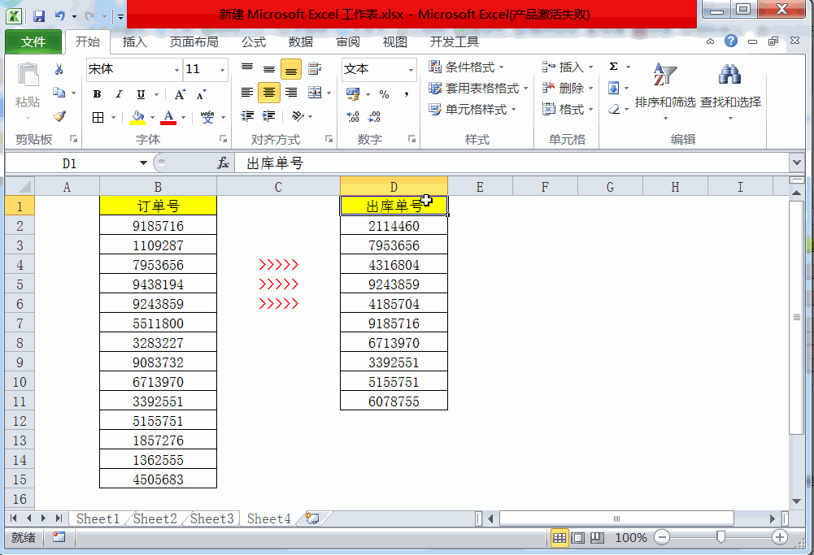814x555 pixels.
Task: Open the number format dropdown (文本)
Action: point(411,70)
